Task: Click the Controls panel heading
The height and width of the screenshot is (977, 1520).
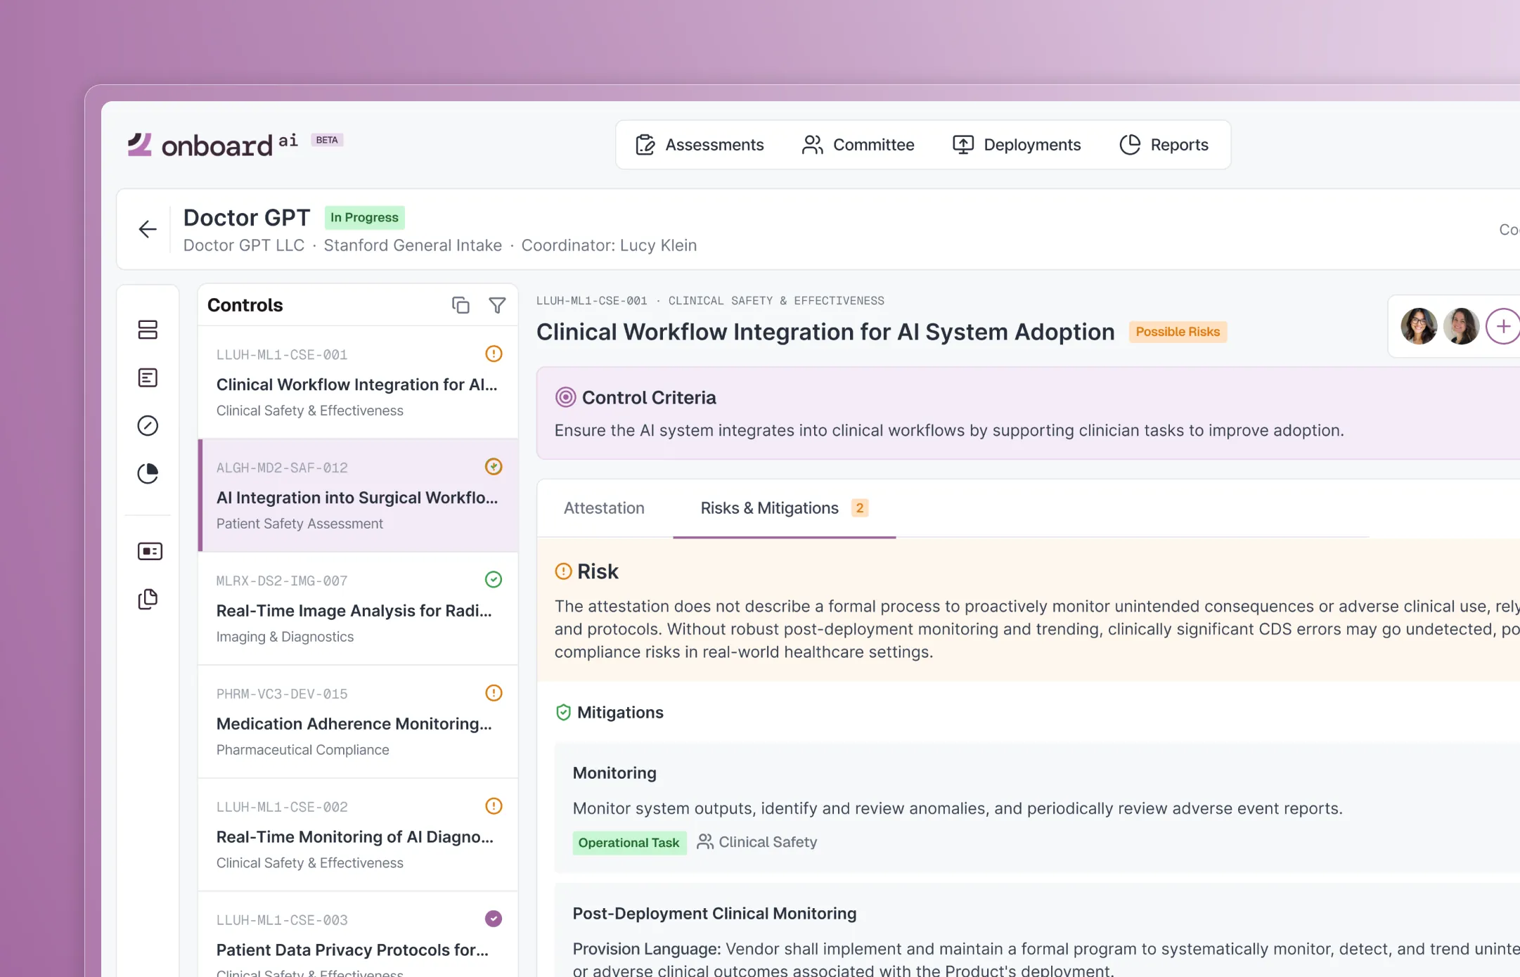Action: tap(245, 305)
